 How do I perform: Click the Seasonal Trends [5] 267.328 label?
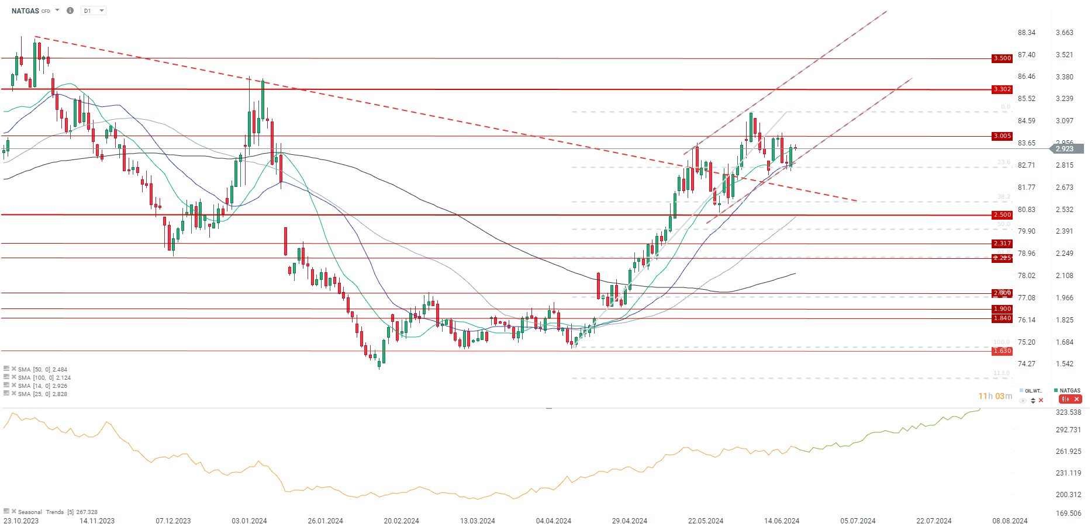(x=58, y=512)
